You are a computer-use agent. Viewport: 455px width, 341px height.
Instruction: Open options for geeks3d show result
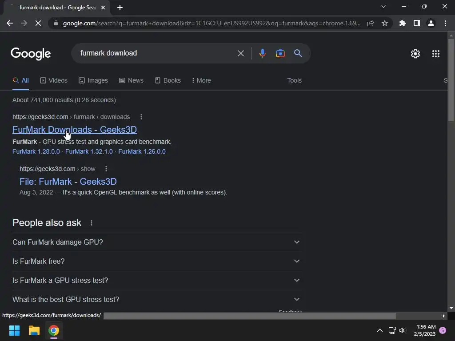[x=106, y=169]
